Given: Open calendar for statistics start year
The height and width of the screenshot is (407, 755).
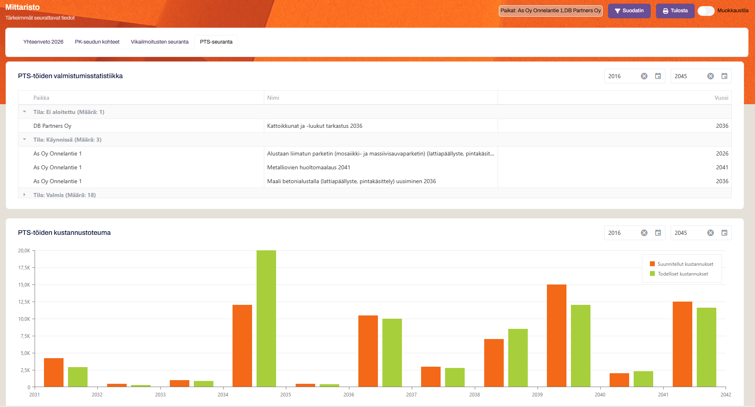Looking at the screenshot, I should (x=658, y=76).
